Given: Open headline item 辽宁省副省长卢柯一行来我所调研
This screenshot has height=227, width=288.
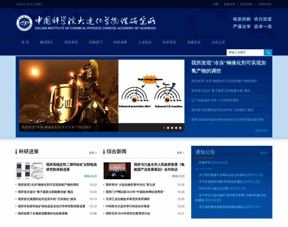Looking at the screenshot, I should [x=215, y=100].
